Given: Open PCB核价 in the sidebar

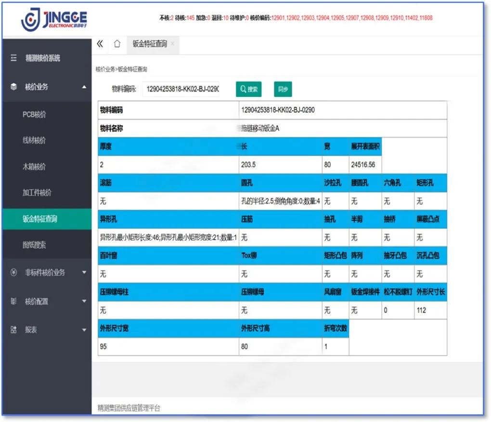Looking at the screenshot, I should 34,115.
